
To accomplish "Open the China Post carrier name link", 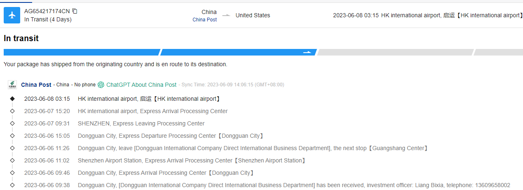I will tap(36, 85).
